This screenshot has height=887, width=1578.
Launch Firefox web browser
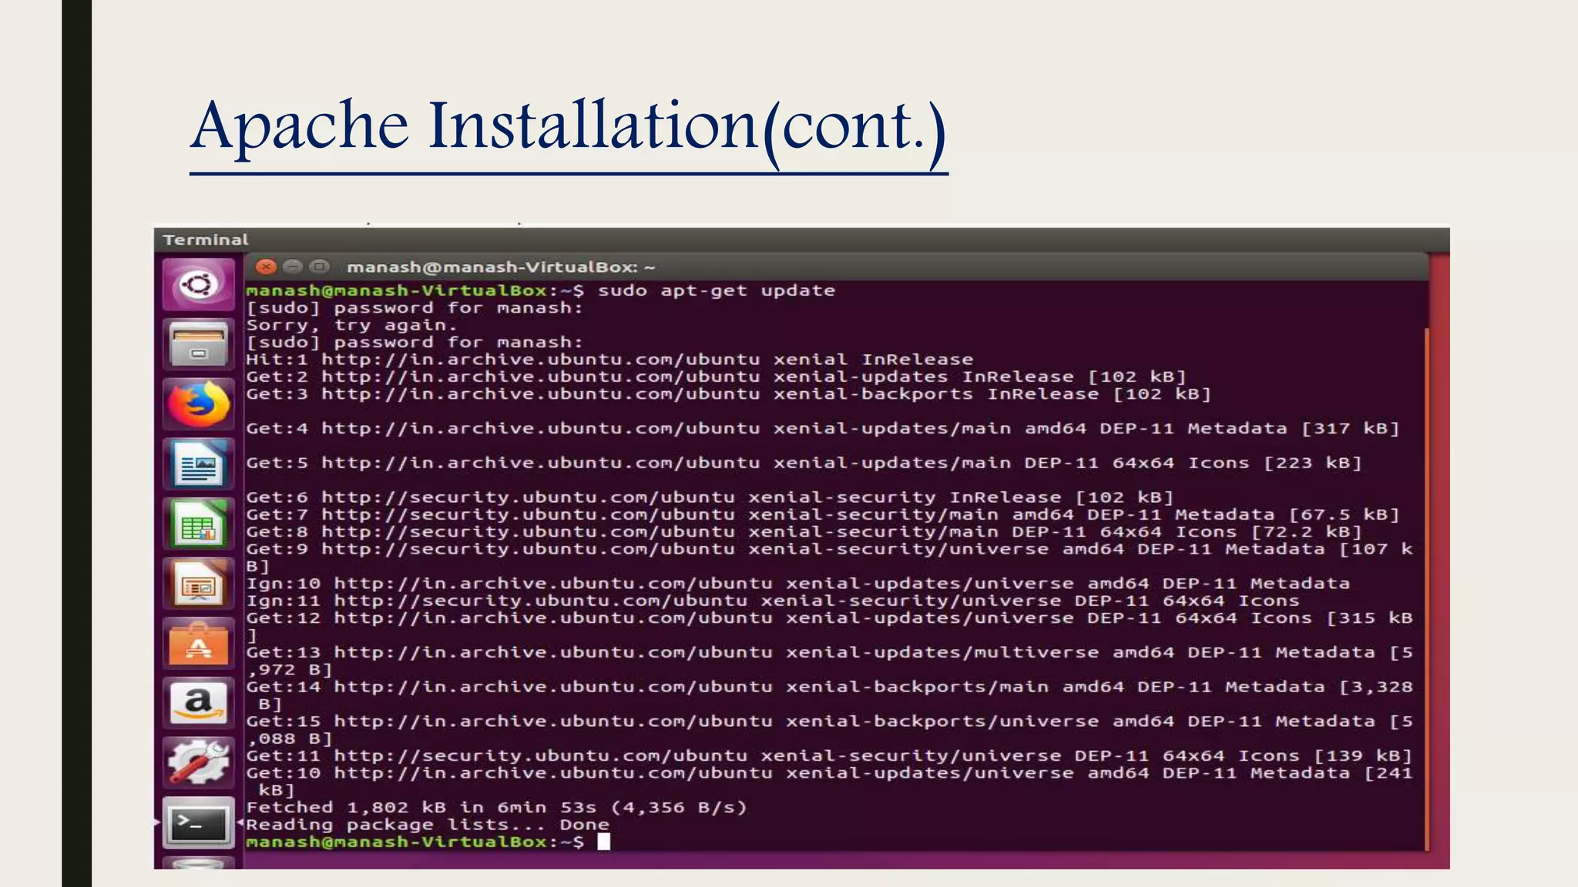pyautogui.click(x=199, y=404)
